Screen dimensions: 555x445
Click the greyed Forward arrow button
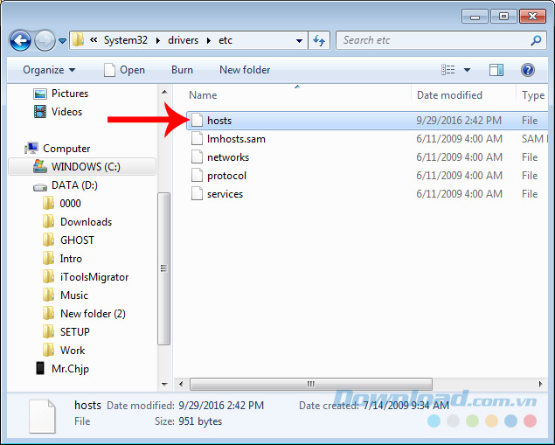click(45, 41)
